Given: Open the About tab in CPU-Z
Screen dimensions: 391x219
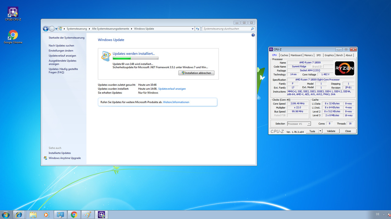Looking at the screenshot, I should tap(349, 55).
